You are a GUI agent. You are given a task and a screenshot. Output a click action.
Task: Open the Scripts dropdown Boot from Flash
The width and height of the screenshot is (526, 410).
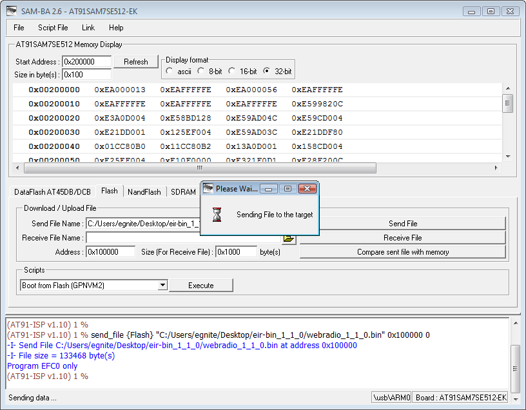coord(162,285)
